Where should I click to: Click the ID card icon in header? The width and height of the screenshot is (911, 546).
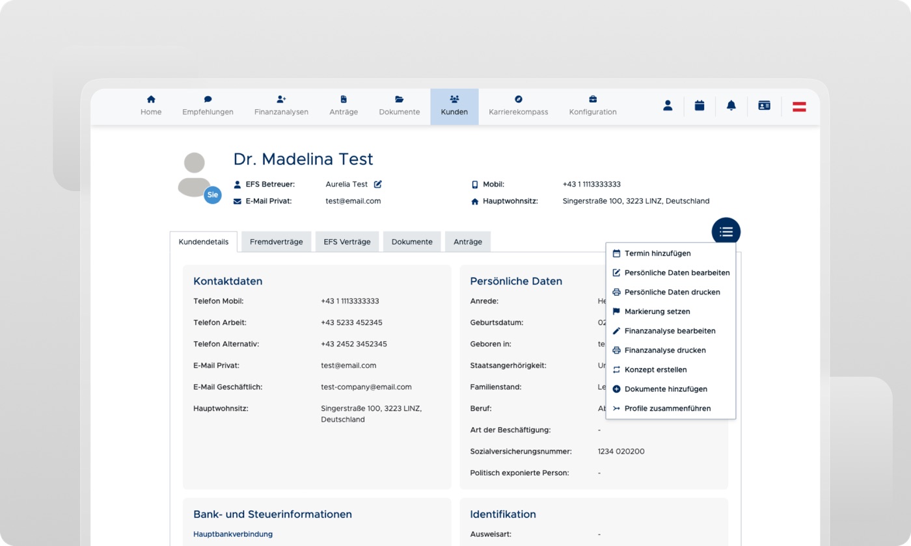click(764, 106)
